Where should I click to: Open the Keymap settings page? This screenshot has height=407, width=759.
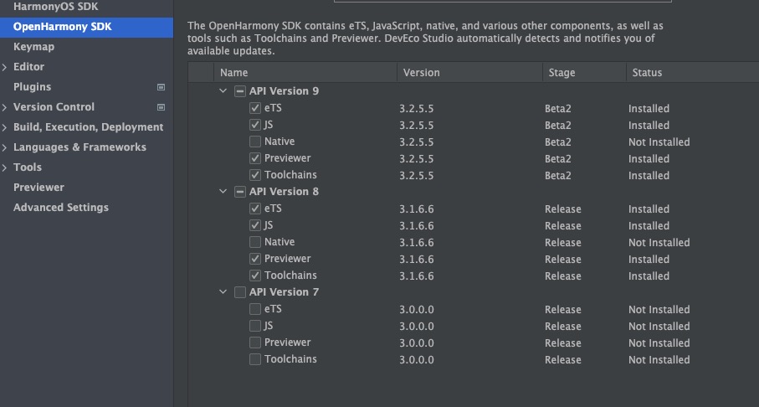click(x=33, y=47)
